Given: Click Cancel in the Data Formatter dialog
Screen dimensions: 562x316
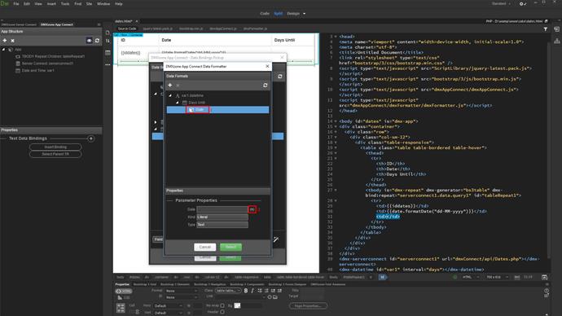Looking at the screenshot, I should click(205, 247).
